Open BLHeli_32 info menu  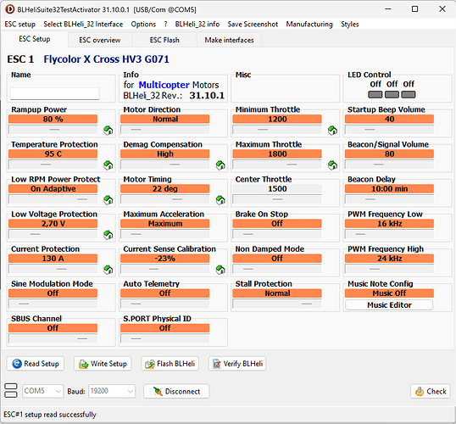[x=197, y=24]
